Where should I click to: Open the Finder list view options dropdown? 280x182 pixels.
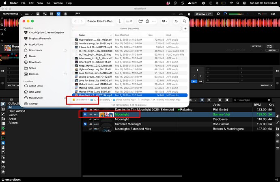point(129,21)
